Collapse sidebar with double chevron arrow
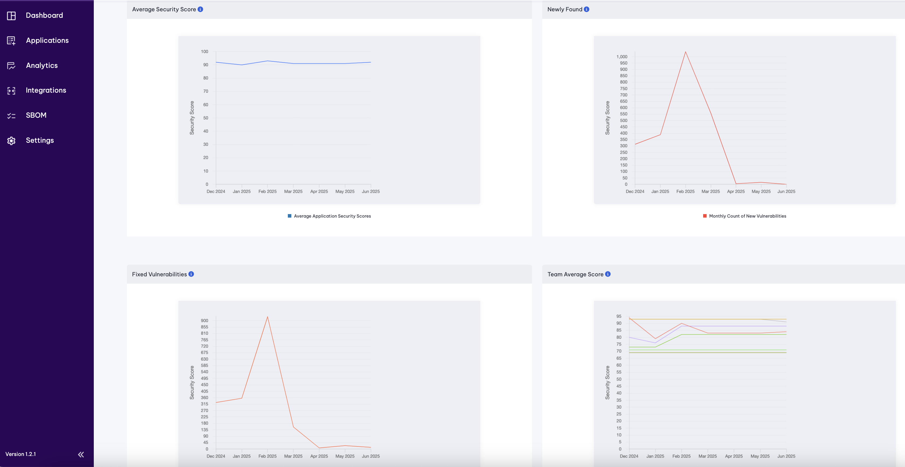This screenshot has height=467, width=905. click(x=81, y=454)
